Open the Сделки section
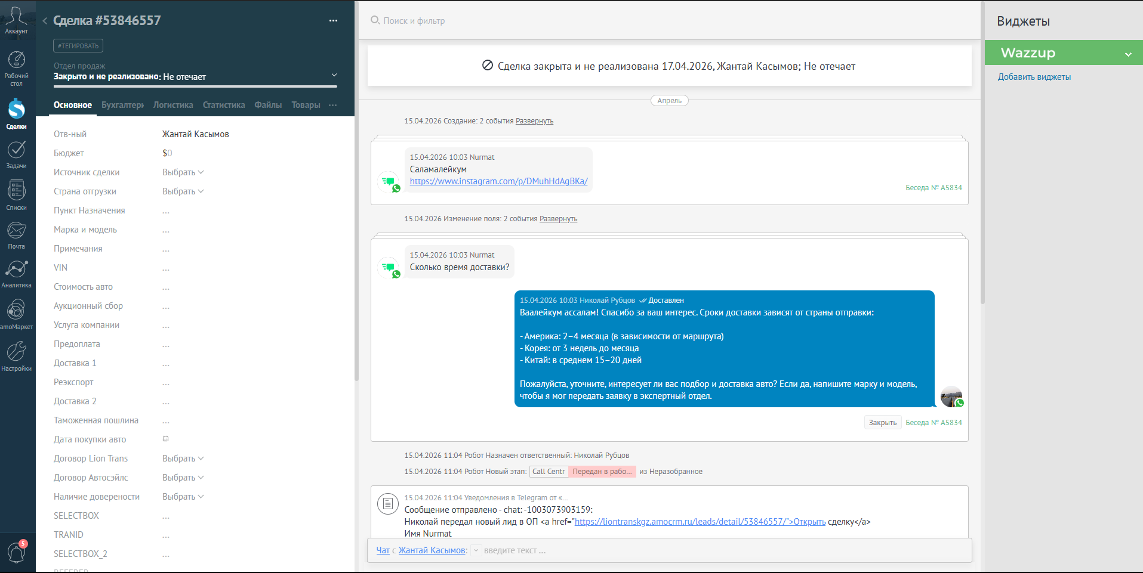The width and height of the screenshot is (1143, 573). click(x=16, y=113)
